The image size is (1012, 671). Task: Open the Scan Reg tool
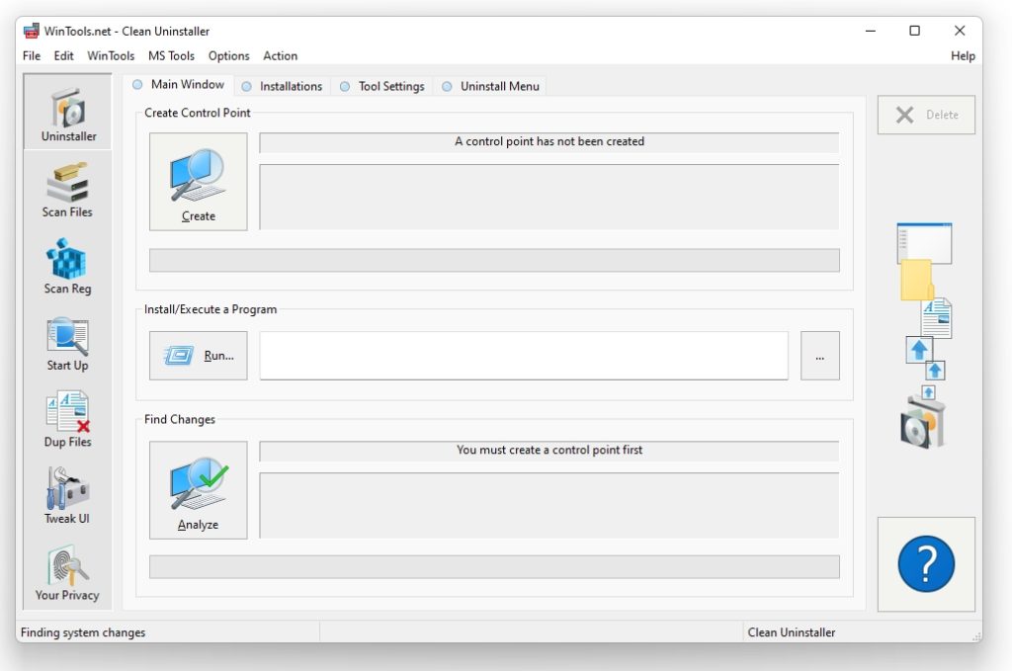[68, 267]
